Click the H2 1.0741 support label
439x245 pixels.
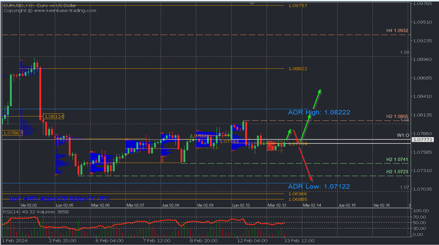(397, 160)
